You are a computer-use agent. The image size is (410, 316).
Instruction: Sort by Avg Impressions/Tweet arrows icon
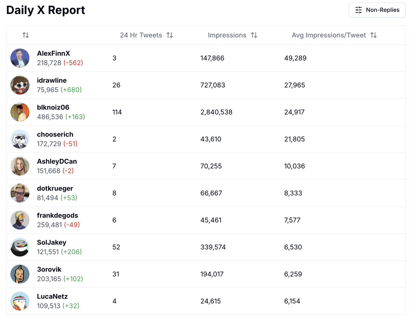(373, 35)
